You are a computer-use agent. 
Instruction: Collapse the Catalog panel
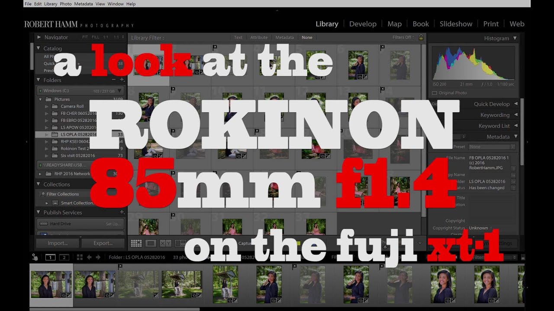39,48
